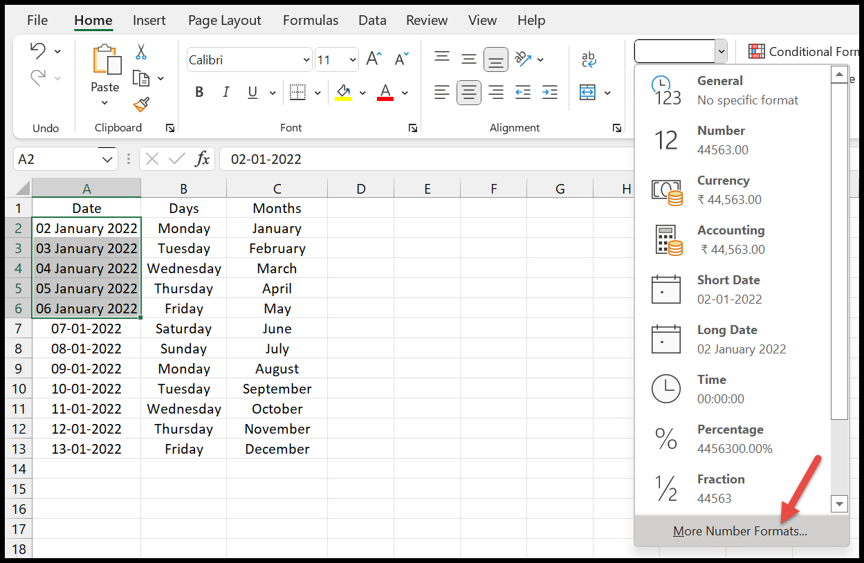Increase font size with large A
Image resolution: width=864 pixels, height=563 pixels.
coord(374,59)
